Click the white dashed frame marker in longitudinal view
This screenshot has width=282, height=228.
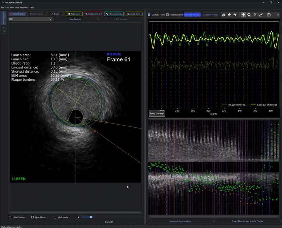coord(166,167)
